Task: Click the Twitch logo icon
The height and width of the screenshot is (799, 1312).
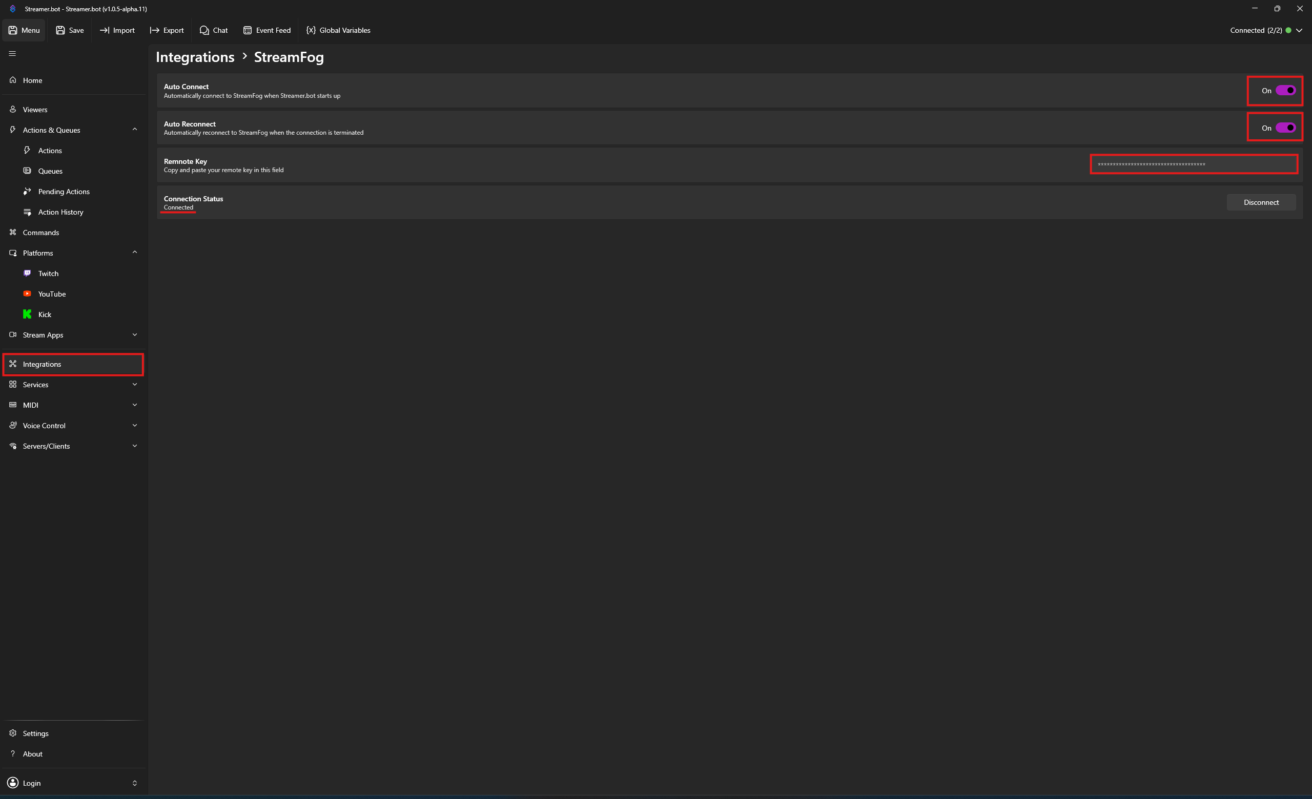Action: pyautogui.click(x=27, y=273)
